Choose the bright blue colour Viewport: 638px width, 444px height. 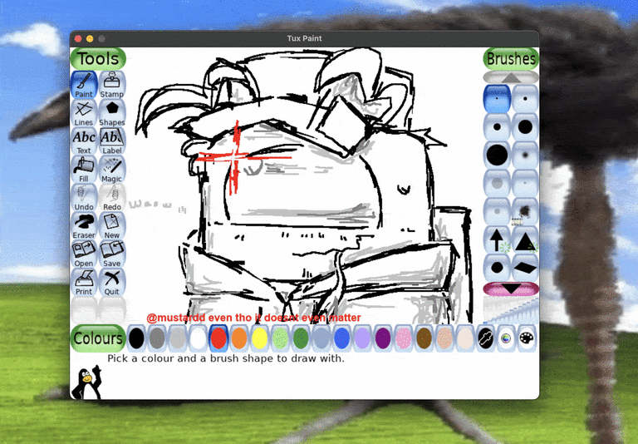click(x=341, y=338)
